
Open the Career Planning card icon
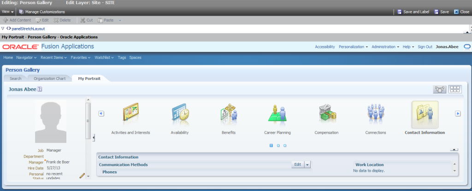pyautogui.click(x=277, y=113)
